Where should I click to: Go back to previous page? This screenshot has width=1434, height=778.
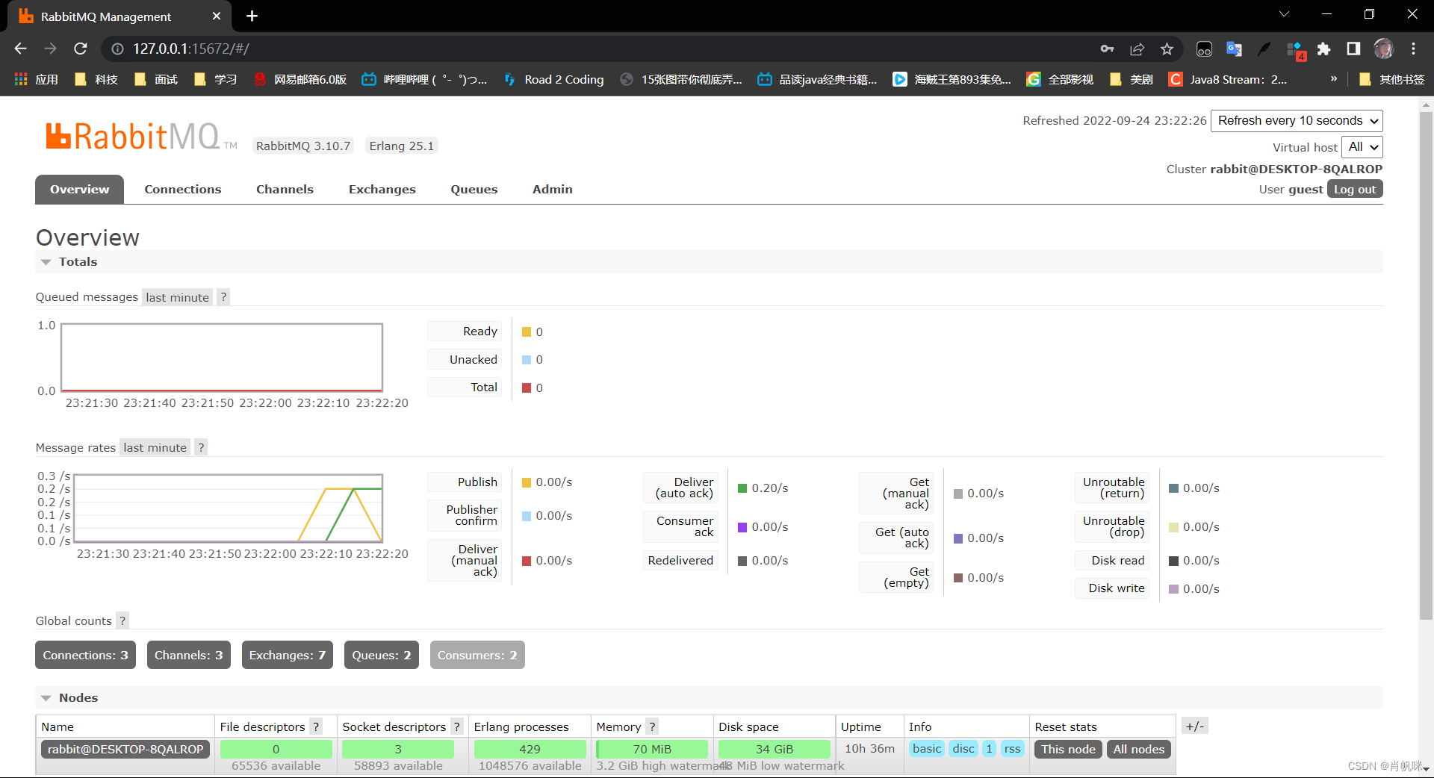[20, 49]
